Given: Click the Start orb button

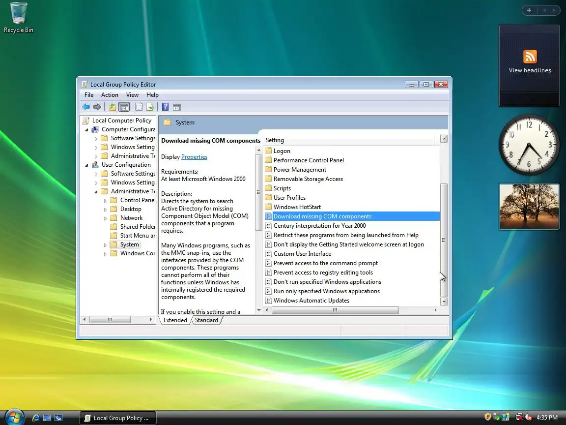Looking at the screenshot, I should [x=14, y=418].
